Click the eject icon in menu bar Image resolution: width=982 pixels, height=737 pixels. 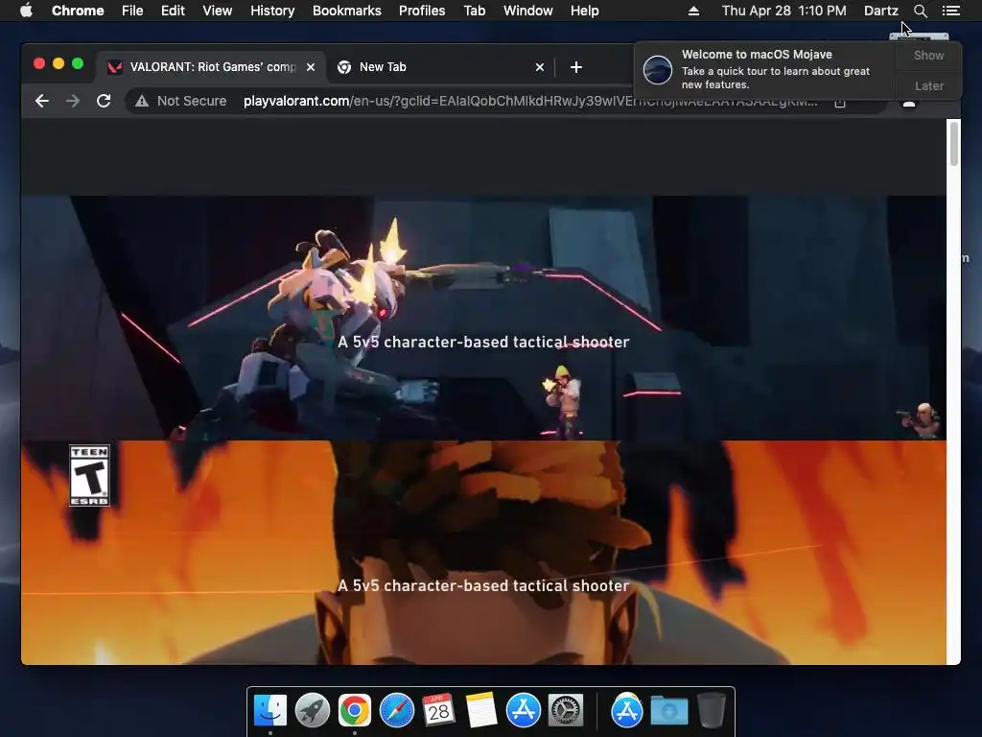(693, 11)
